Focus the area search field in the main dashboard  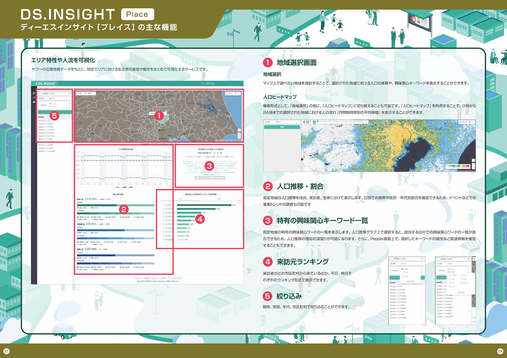coord(55,94)
